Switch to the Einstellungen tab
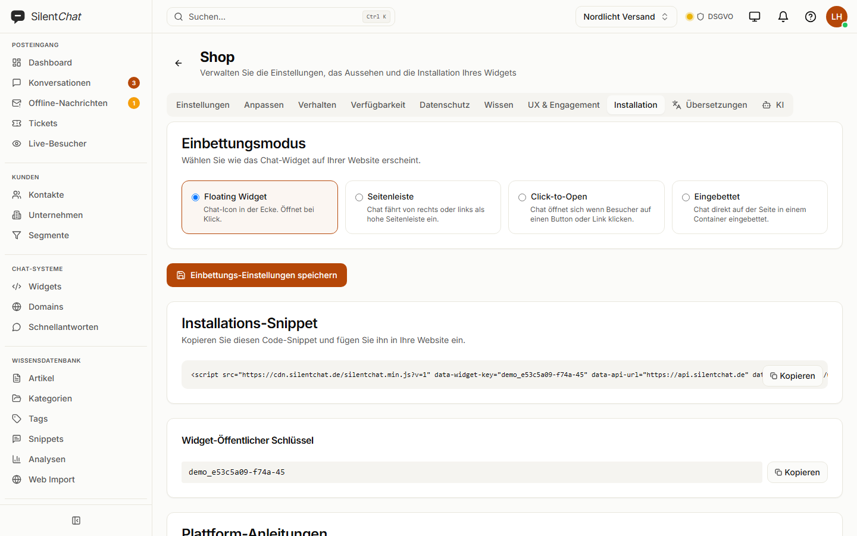Image resolution: width=857 pixels, height=536 pixels. pos(203,105)
